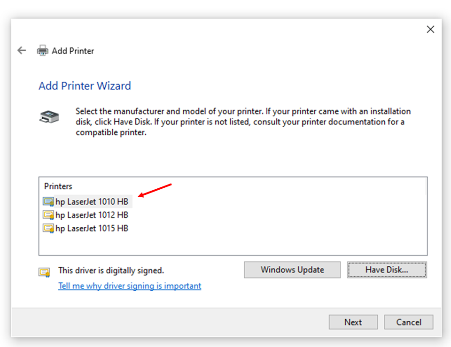451x347 pixels.
Task: Click the 'This driver is digitally signed' text
Action: pyautogui.click(x=111, y=270)
